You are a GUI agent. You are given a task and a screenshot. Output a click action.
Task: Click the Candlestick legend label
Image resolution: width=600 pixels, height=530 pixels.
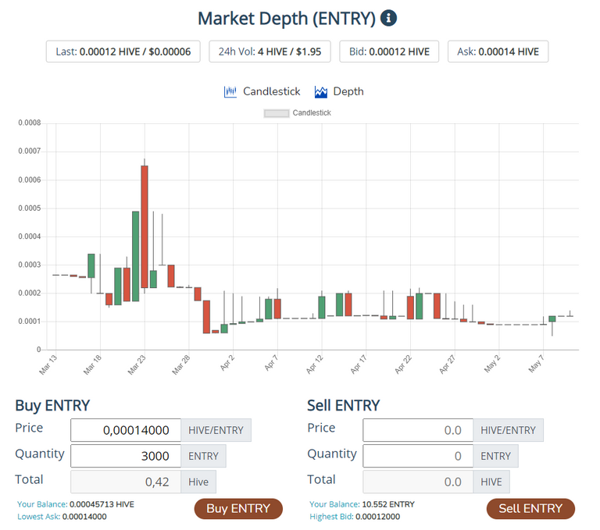click(312, 113)
